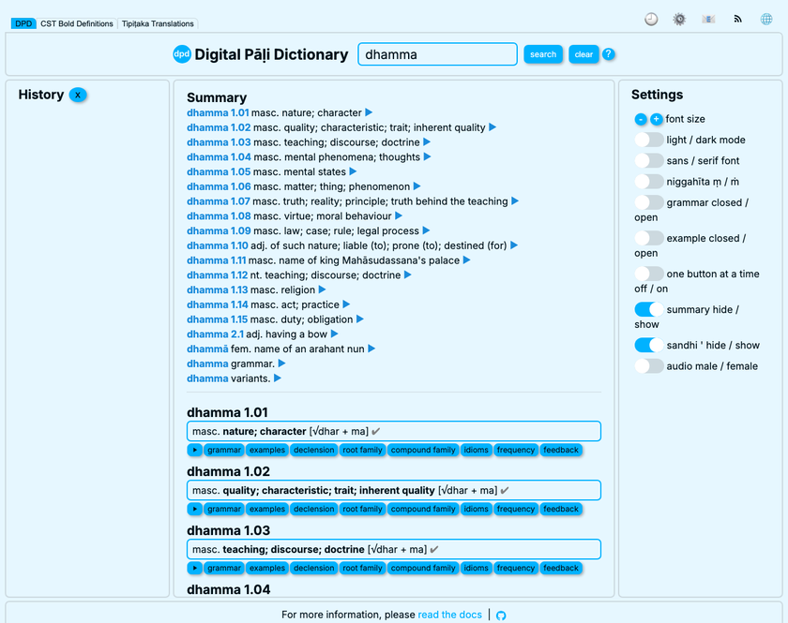Play audio for dhamma 1.02
The image size is (788, 623).
coord(194,509)
